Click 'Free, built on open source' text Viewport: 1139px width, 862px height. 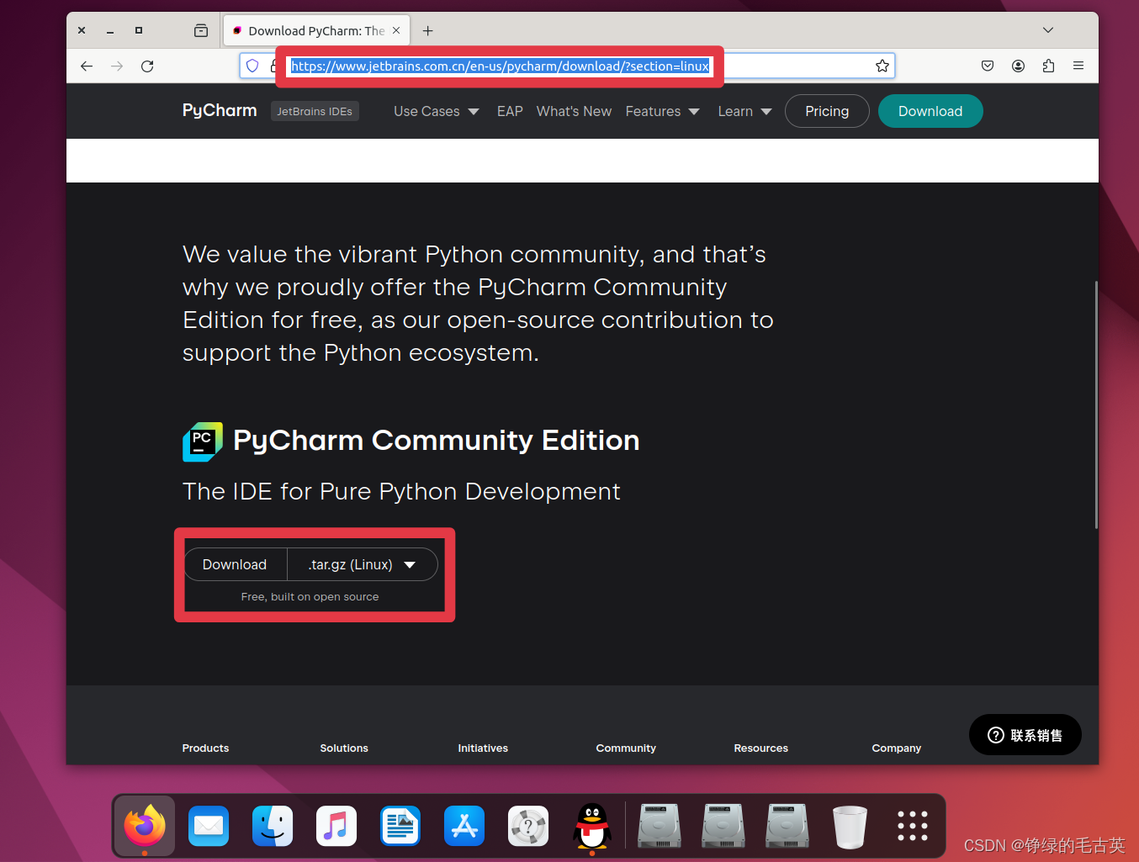tap(310, 597)
